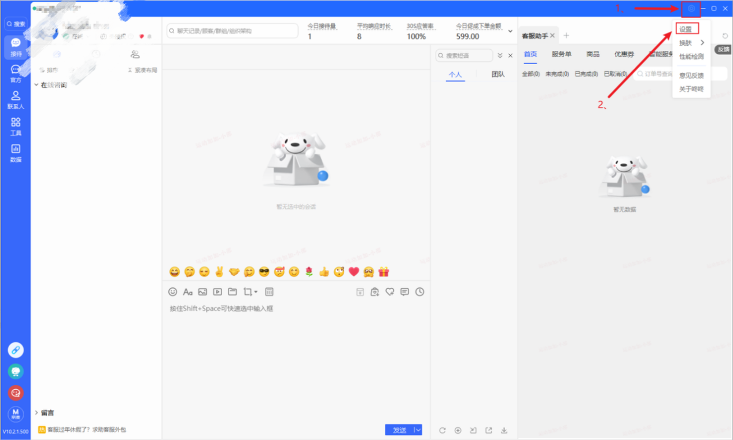
Task: Switch to the 服务单 tab
Action: click(x=561, y=54)
